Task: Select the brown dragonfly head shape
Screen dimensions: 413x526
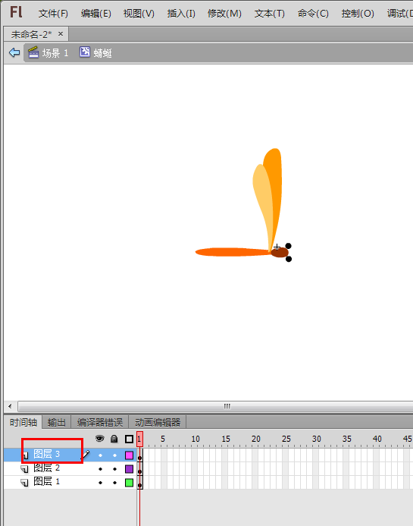Action: point(280,252)
